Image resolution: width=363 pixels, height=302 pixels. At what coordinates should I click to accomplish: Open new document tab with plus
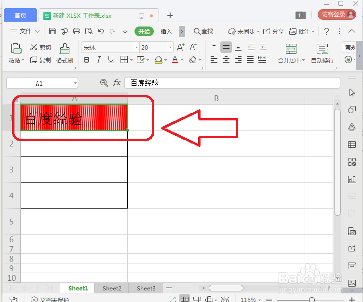170,15
